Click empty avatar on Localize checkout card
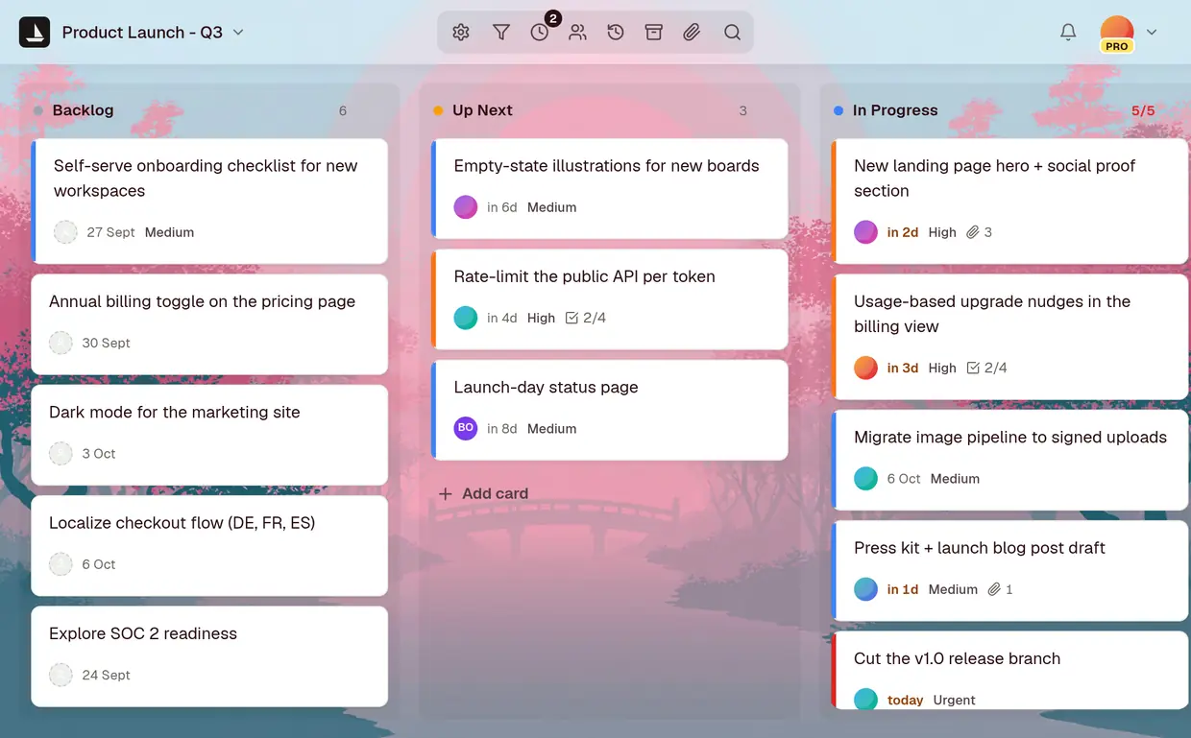 [61, 564]
